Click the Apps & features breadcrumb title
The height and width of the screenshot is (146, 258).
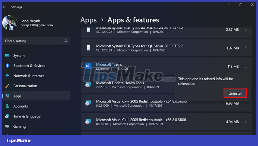133,20
